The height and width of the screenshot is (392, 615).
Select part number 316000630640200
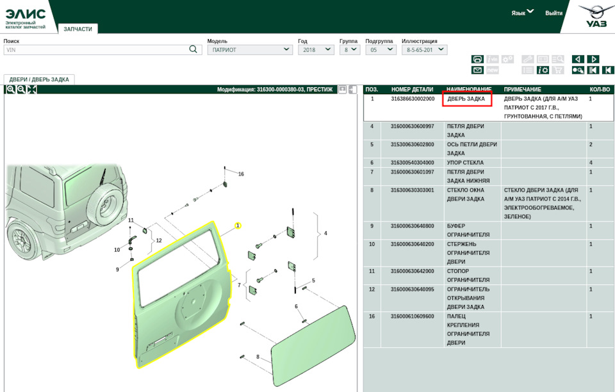pos(413,244)
